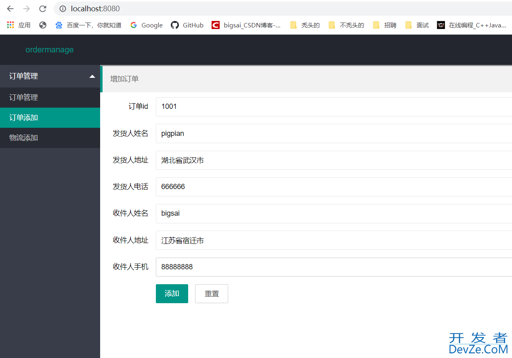Click the 发货人地址 label

[x=130, y=160]
